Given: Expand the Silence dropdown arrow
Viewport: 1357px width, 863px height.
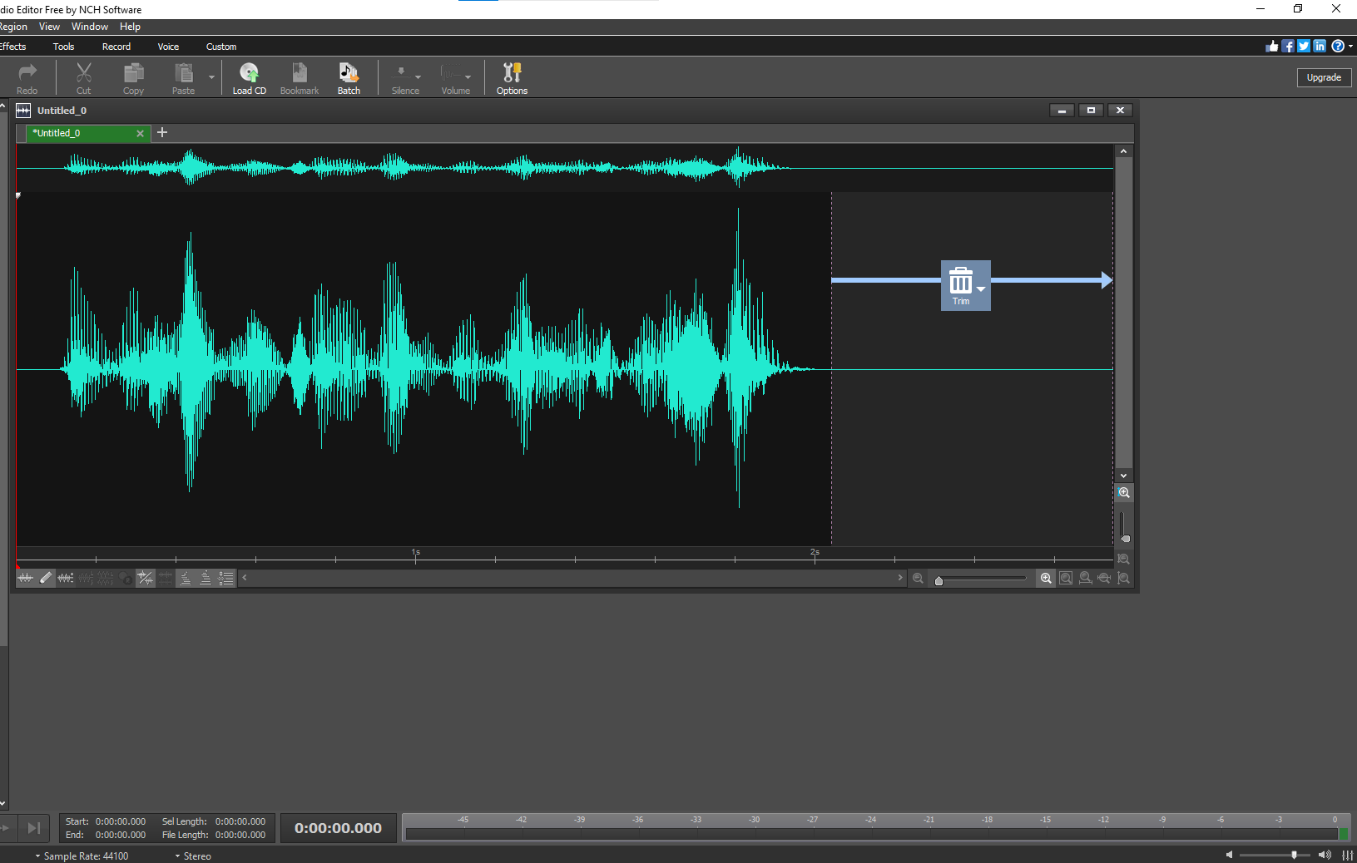Looking at the screenshot, I should pos(418,77).
